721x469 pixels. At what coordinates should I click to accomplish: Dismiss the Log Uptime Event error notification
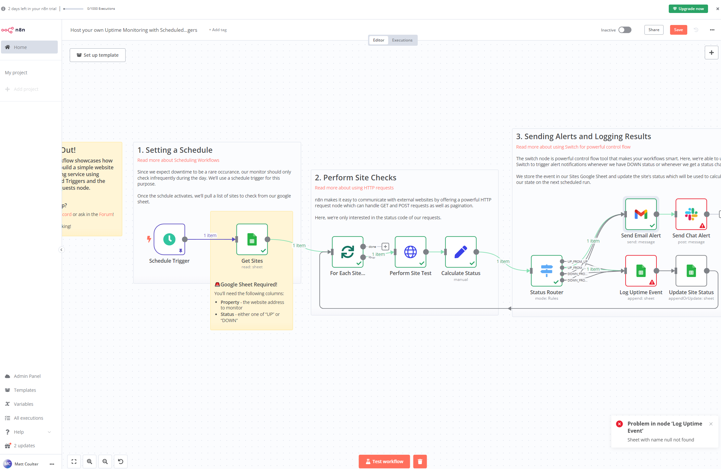point(711,424)
